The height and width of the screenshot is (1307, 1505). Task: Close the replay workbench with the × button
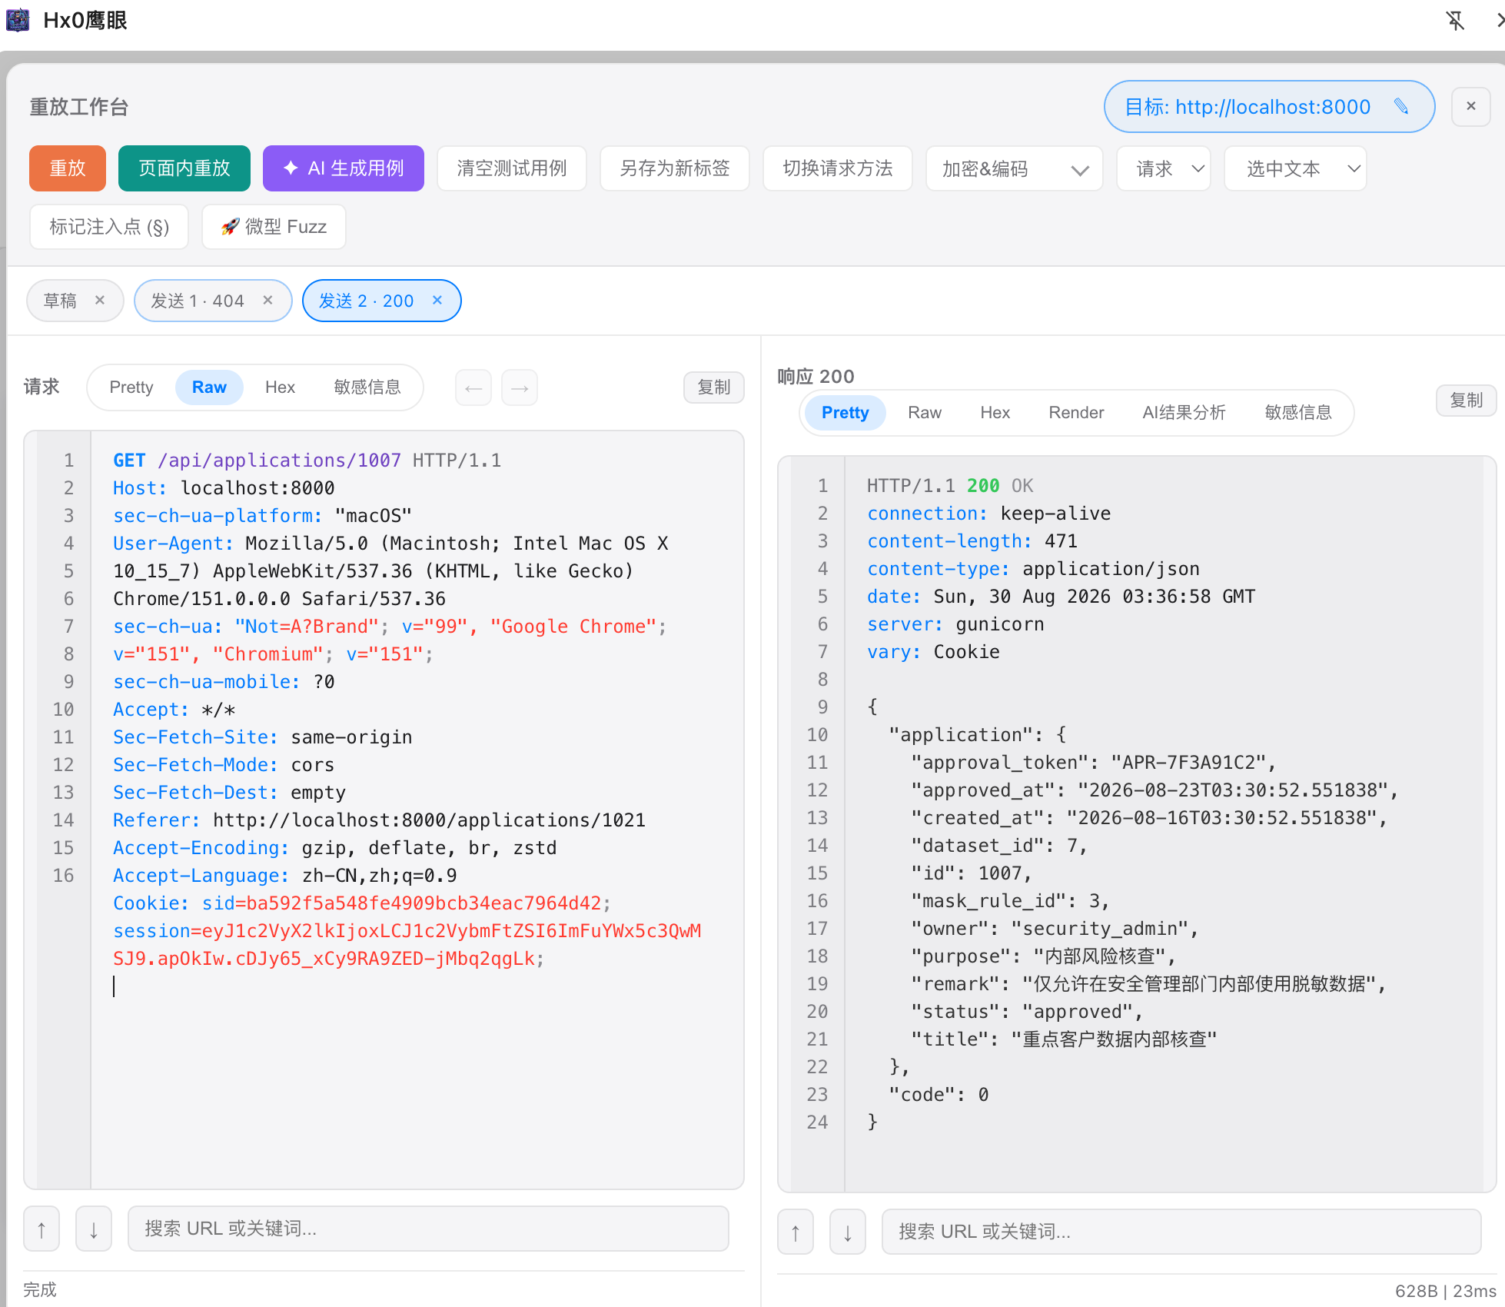1470,106
